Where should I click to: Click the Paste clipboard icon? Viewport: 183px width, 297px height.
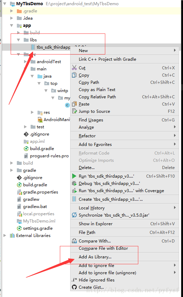point(74,104)
